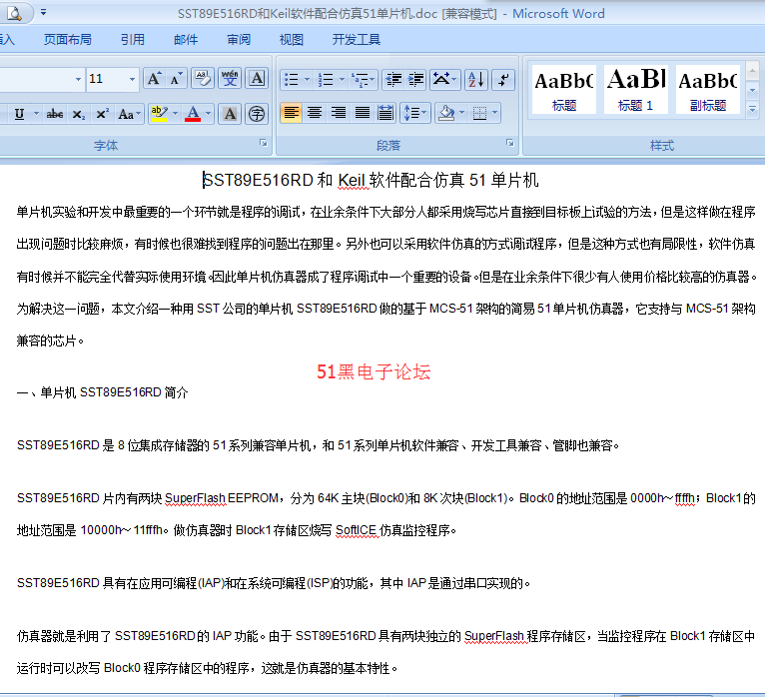
Task: Decrease the paragraph indent
Action: [393, 80]
